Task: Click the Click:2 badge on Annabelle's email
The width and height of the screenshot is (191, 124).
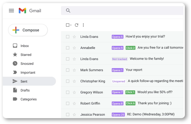Action: click(x=131, y=48)
